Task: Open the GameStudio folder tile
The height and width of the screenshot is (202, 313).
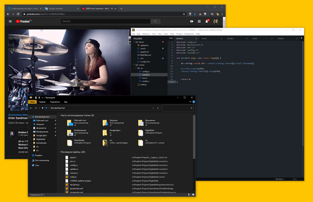Action: (x=79, y=143)
